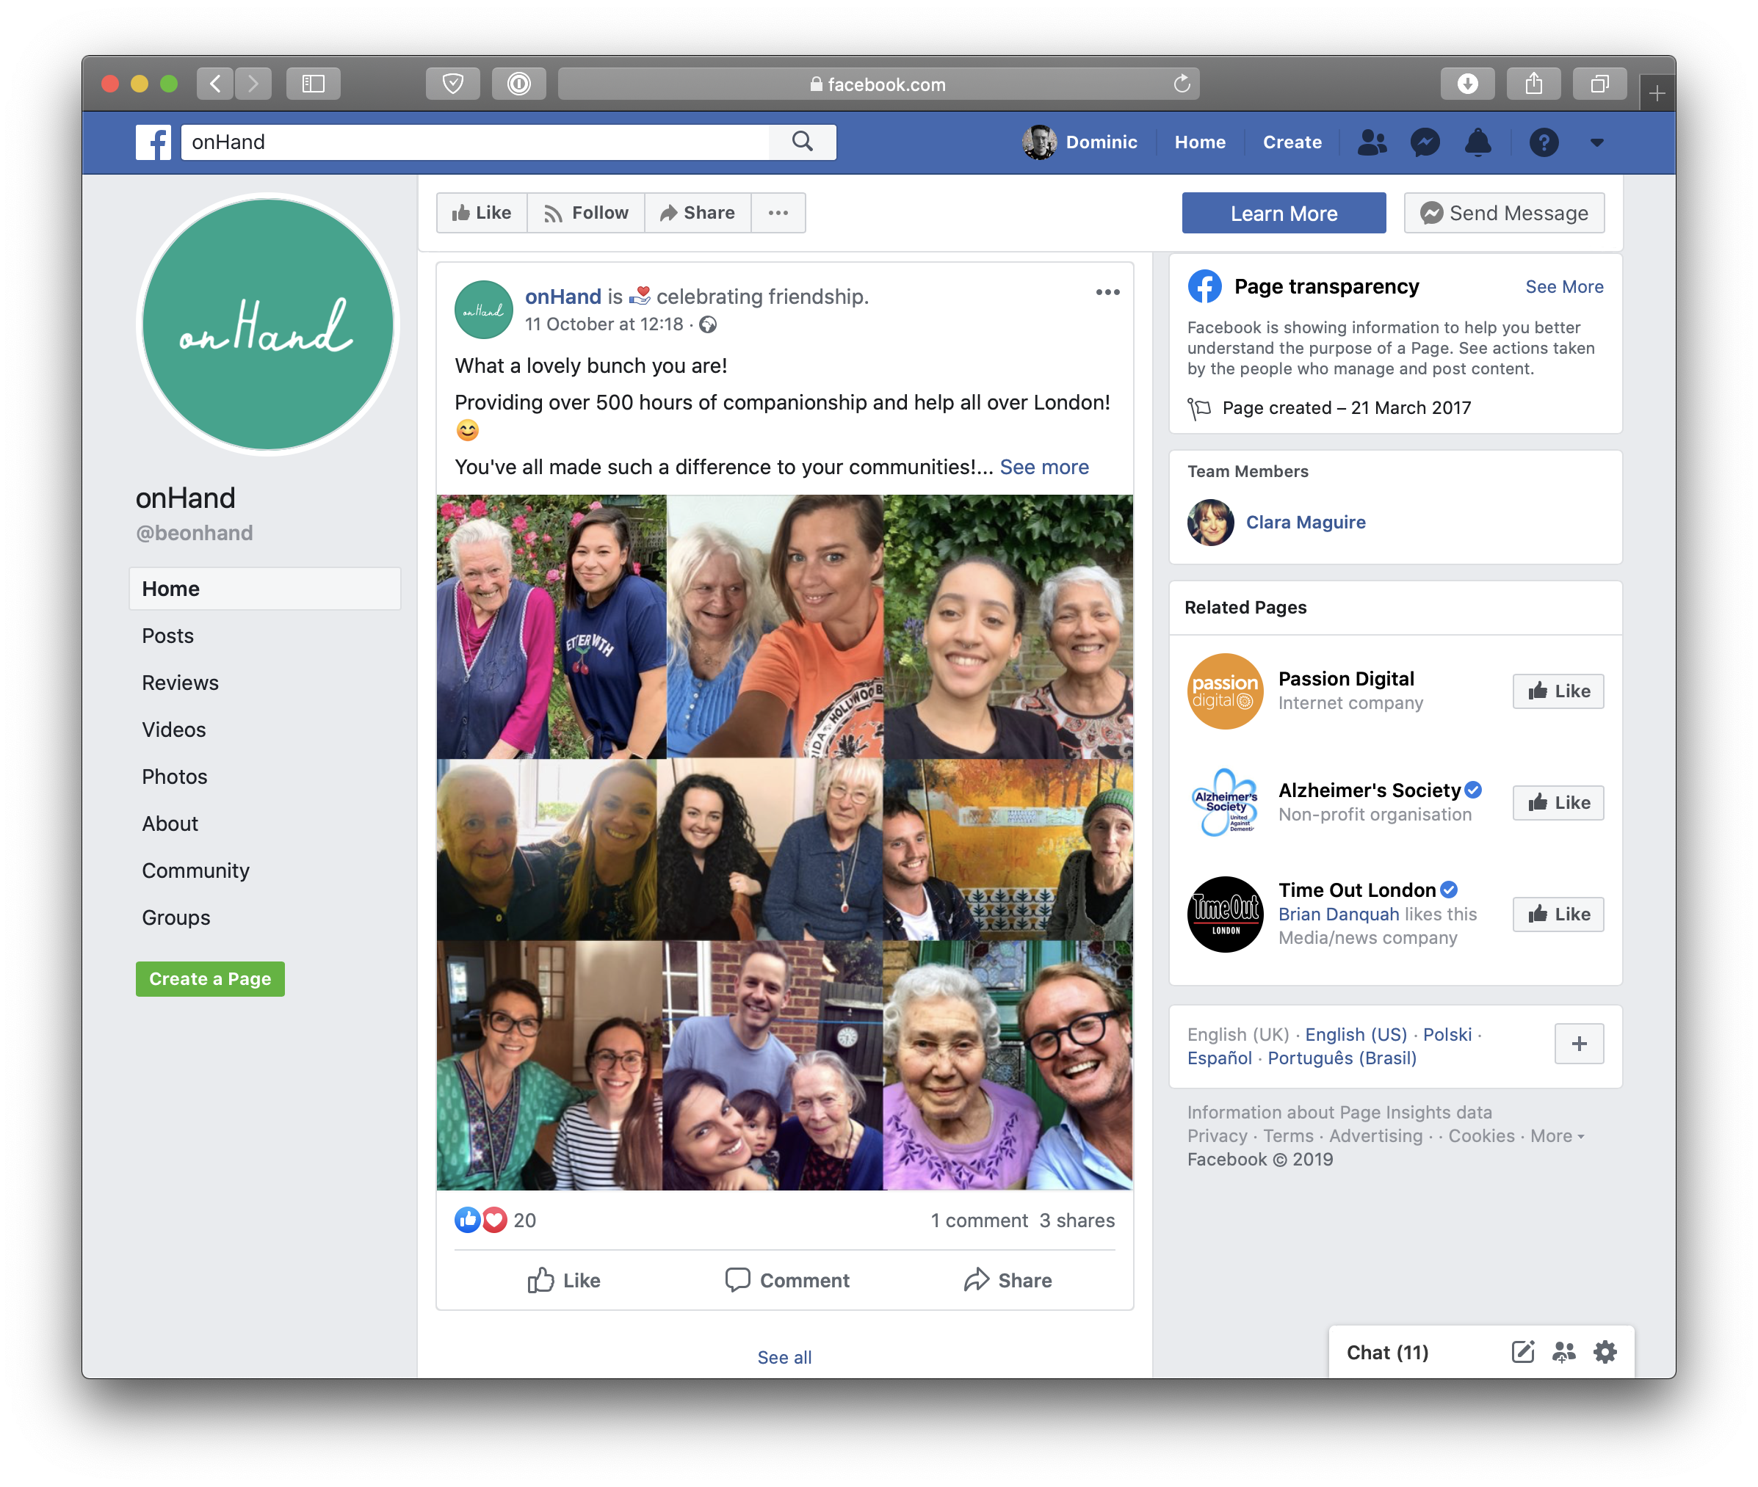Image resolution: width=1758 pixels, height=1487 pixels.
Task: Click new message compose icon in chat
Action: pos(1522,1352)
